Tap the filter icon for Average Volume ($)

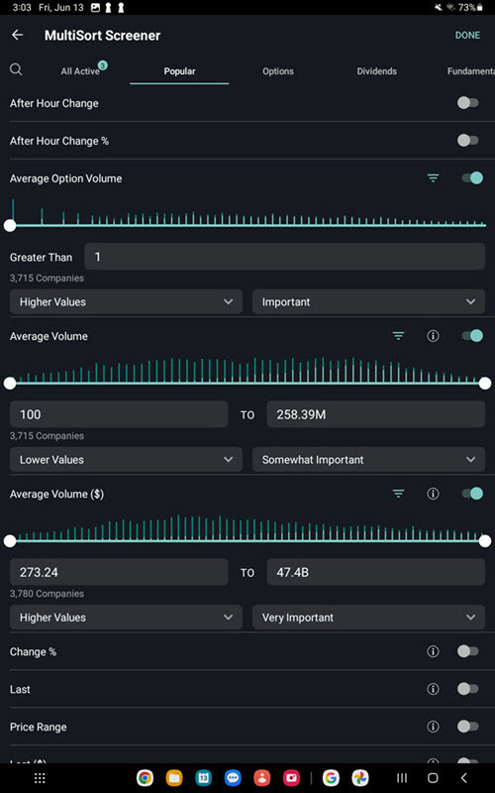(399, 494)
